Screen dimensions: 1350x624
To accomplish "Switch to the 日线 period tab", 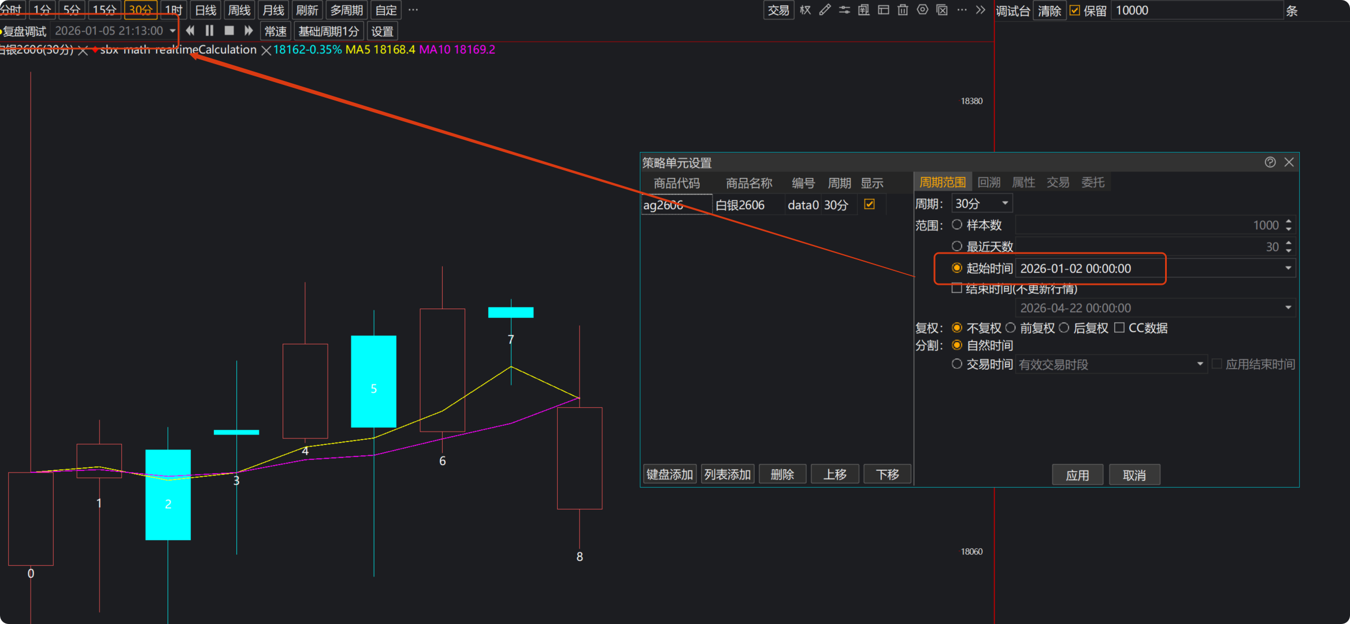I will pos(205,10).
